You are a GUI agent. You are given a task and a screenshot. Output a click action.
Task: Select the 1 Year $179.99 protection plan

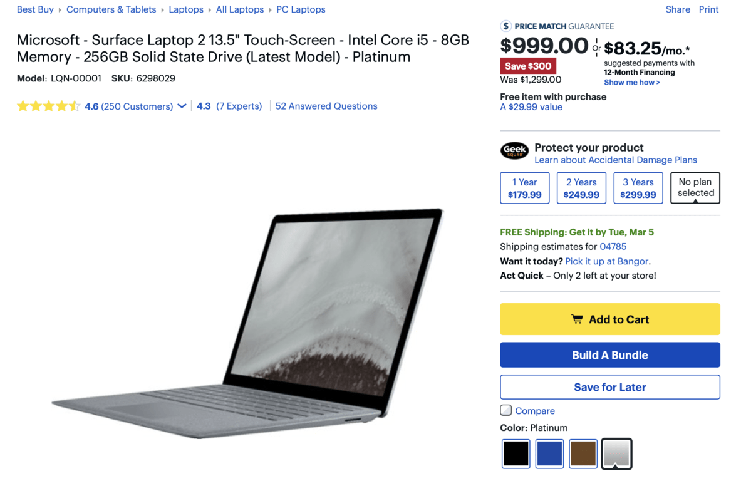click(524, 188)
